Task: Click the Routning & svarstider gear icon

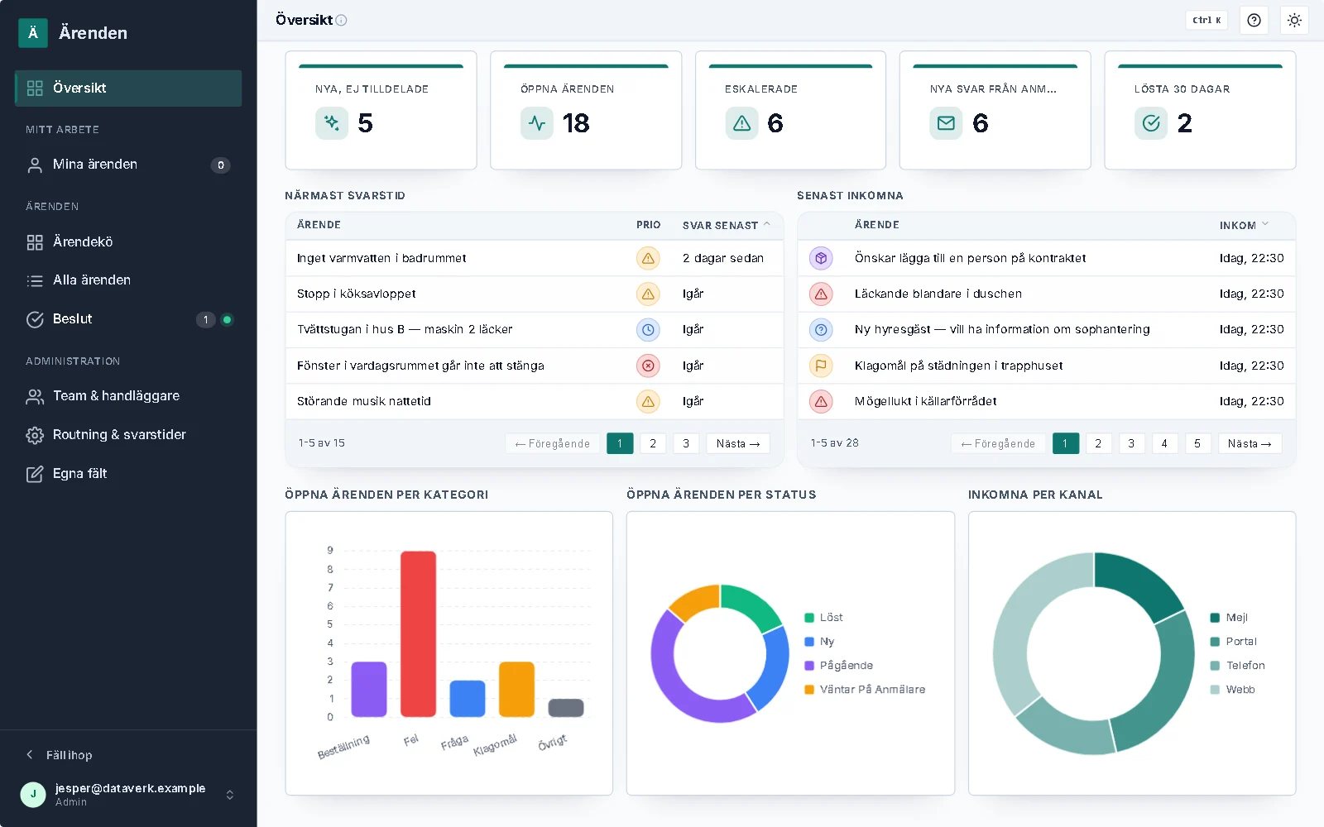Action: pos(35,435)
